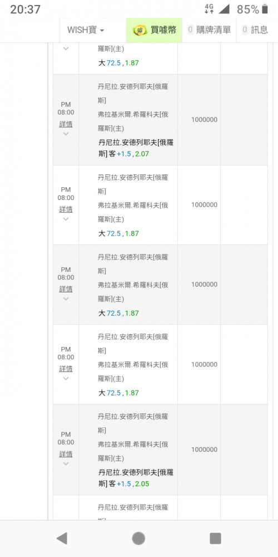The image size is (278, 557).
Task: Expand chevron under 詳情 in +1.5, 2.07 row
Action: click(x=66, y=134)
